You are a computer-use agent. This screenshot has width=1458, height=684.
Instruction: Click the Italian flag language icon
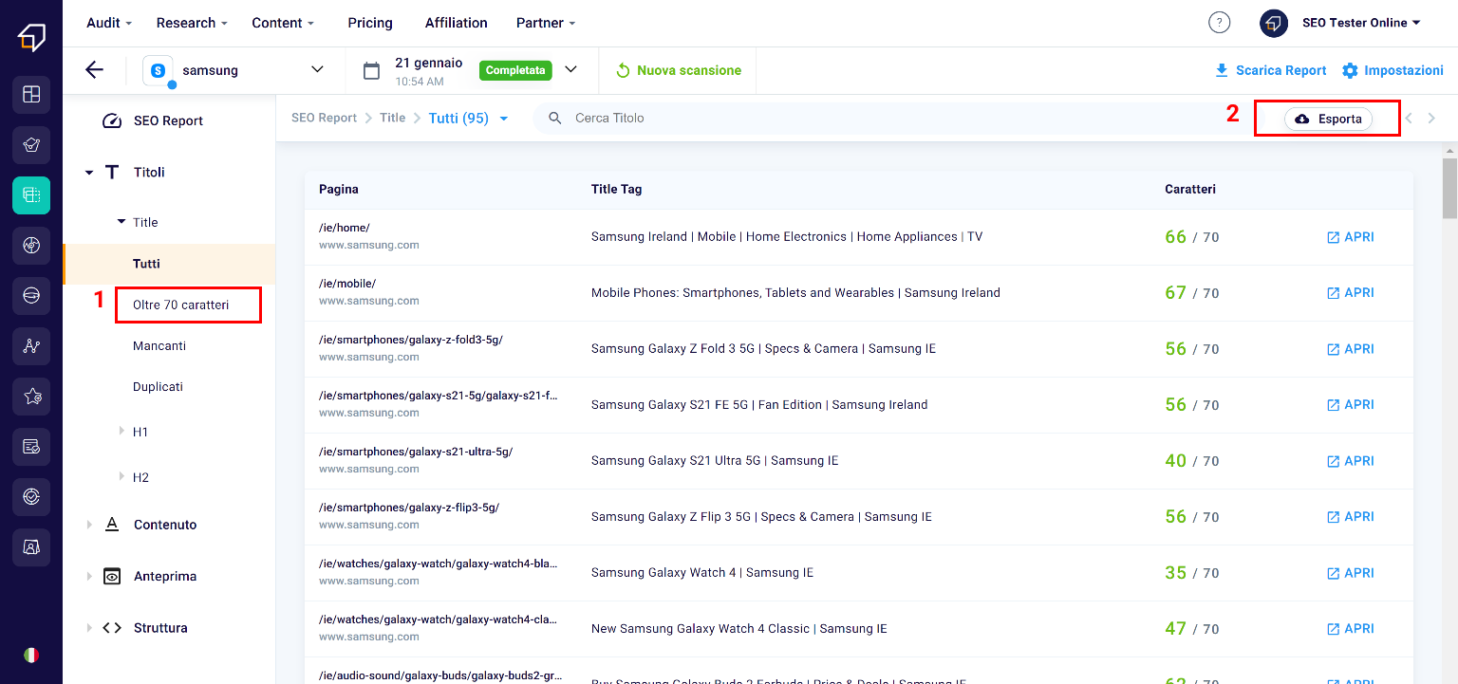[31, 655]
